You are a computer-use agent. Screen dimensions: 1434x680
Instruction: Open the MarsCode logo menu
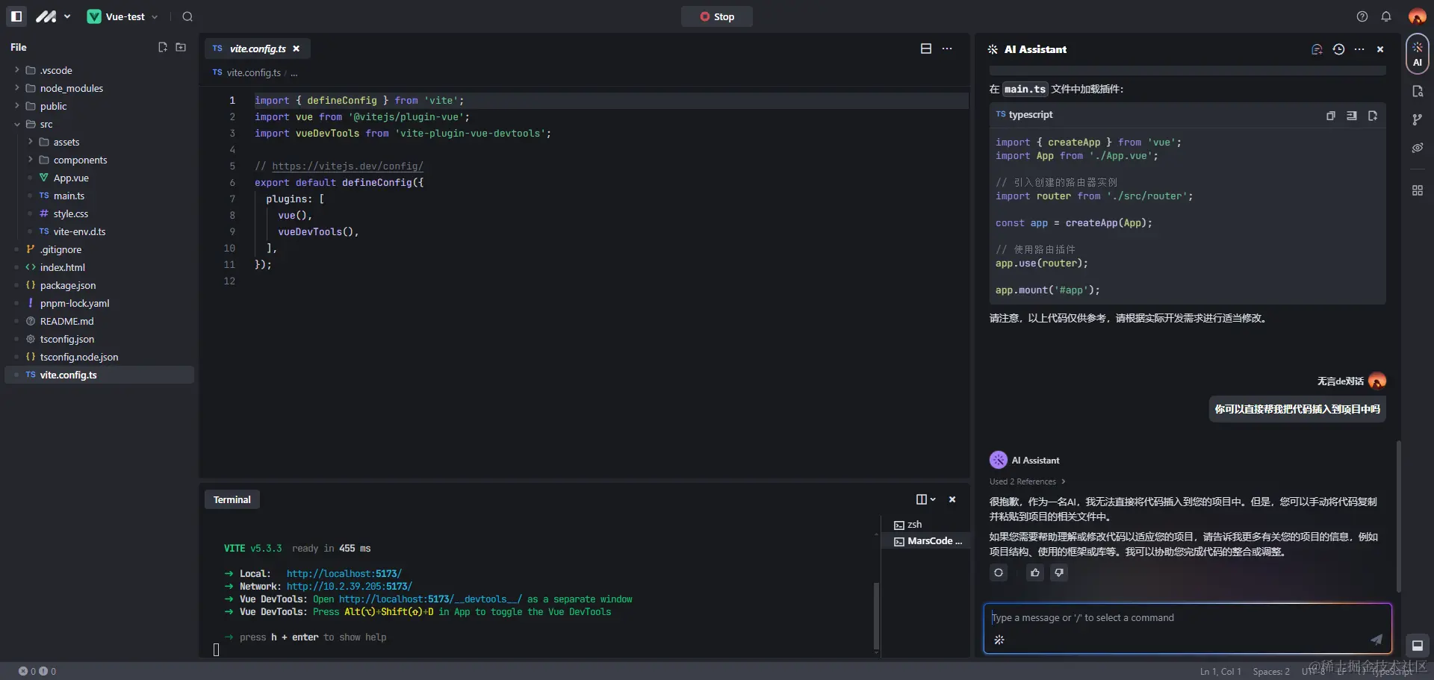pos(53,16)
